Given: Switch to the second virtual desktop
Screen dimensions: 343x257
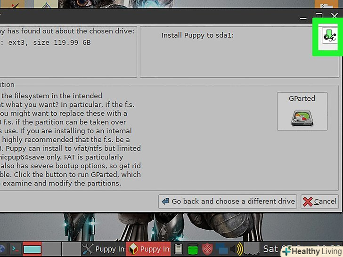Looking at the screenshot, I should (52, 249).
